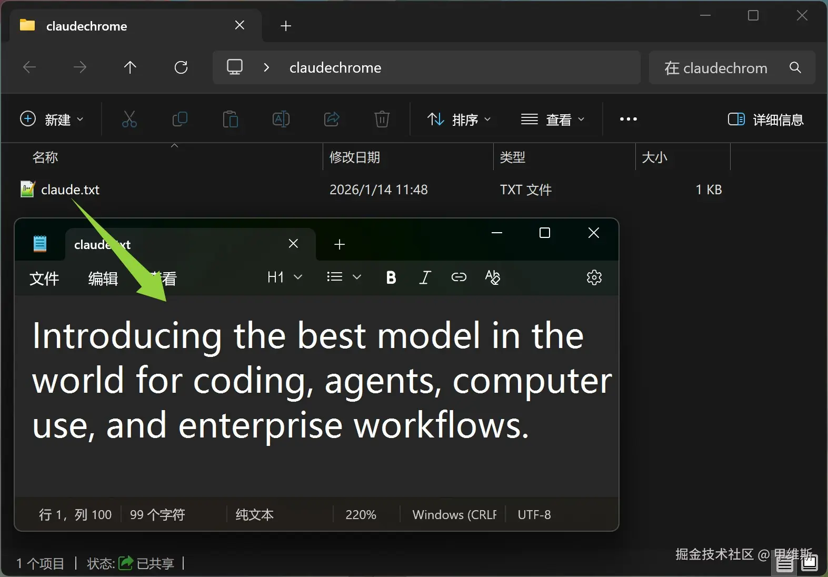Click the Rename icon in Explorer toolbar
Image resolution: width=828 pixels, height=577 pixels.
pos(281,120)
